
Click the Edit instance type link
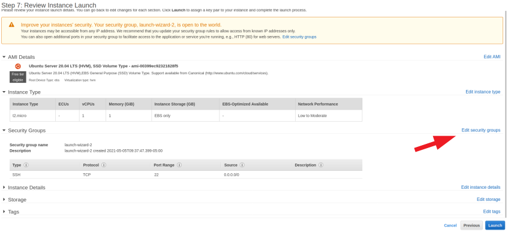point(483,92)
